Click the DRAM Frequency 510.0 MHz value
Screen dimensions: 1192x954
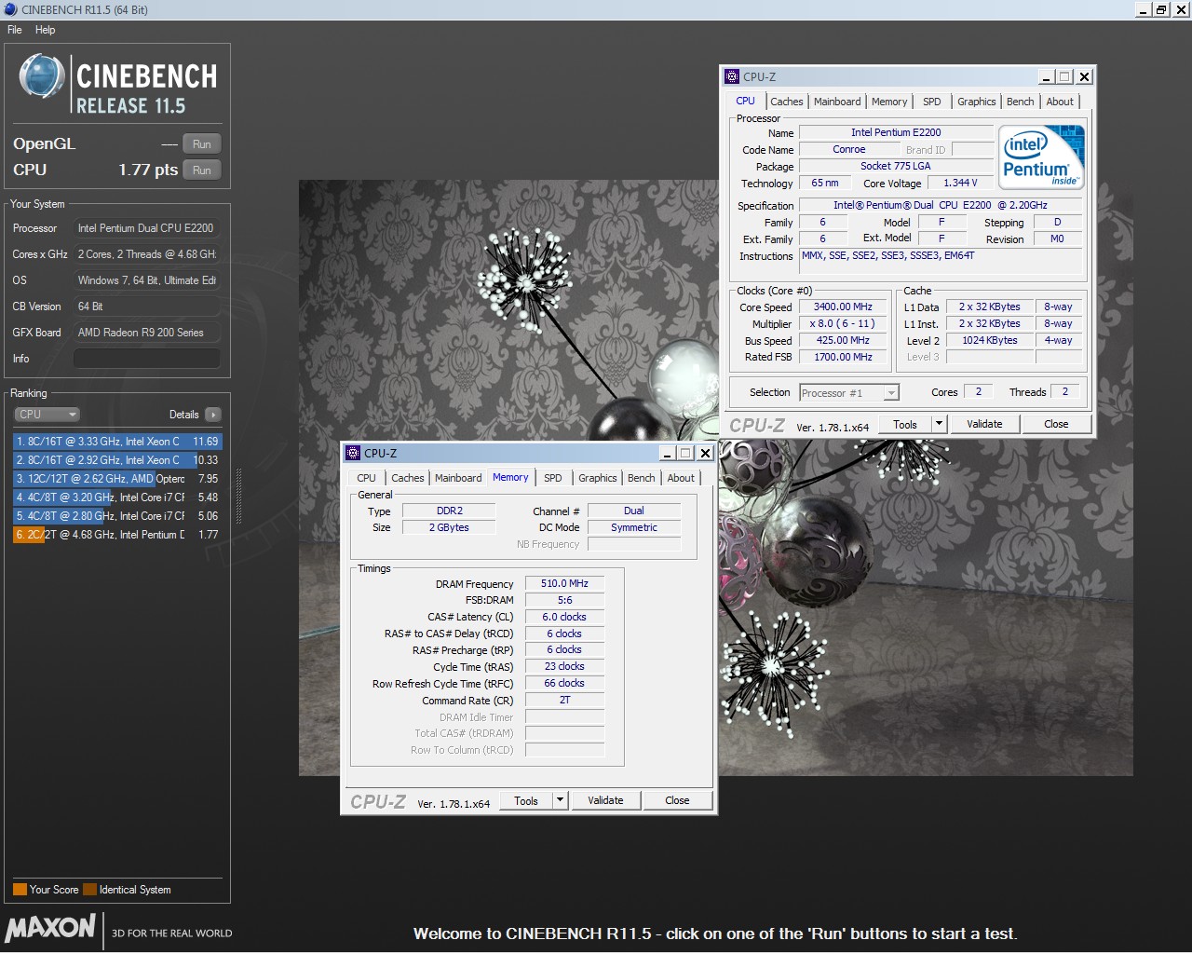(x=564, y=584)
